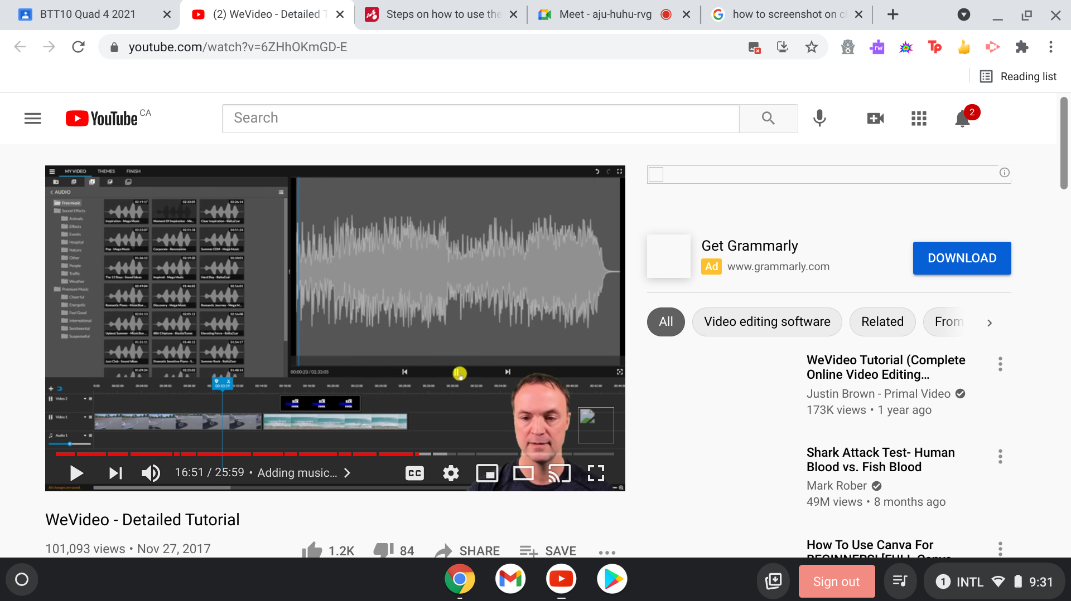The width and height of the screenshot is (1071, 601).
Task: Dislike the video with thumbs down
Action: pyautogui.click(x=394, y=550)
